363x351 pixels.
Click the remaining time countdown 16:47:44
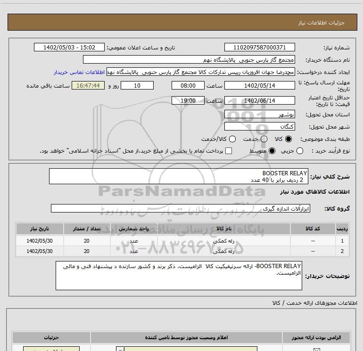(88, 85)
